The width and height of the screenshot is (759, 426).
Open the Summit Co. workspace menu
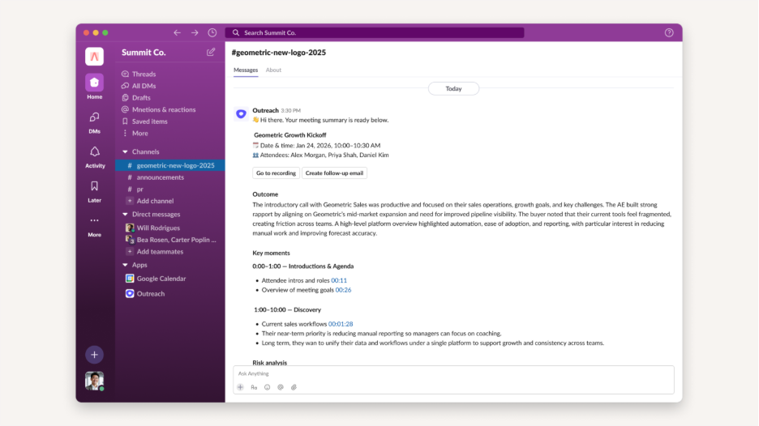coord(144,52)
